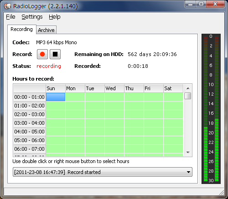Click the right audio level meter bar

coord(217,108)
